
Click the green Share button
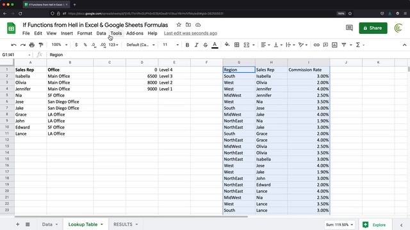[373, 28]
